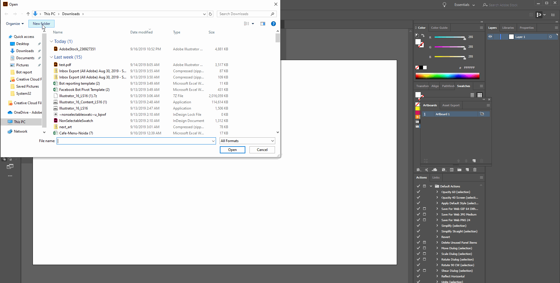
Task: Toggle the check for Default Actions set
Action: click(418, 186)
